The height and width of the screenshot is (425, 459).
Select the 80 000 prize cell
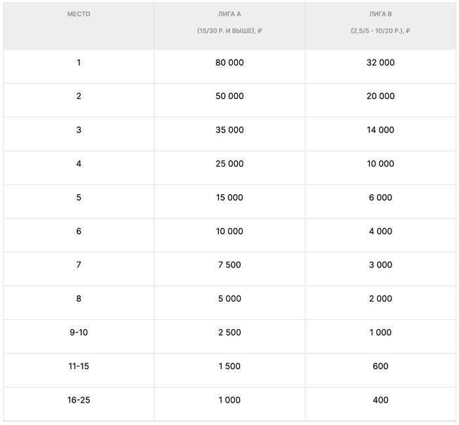click(x=229, y=63)
